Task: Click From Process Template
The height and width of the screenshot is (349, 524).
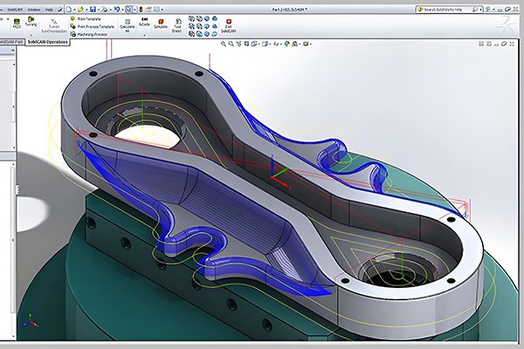Action: (93, 26)
